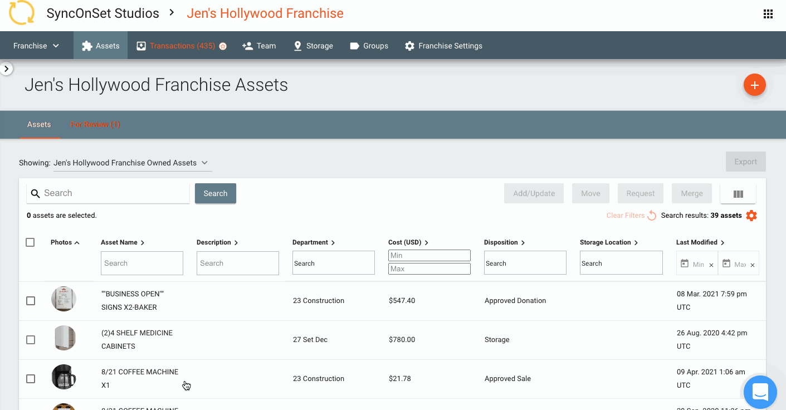Open the Franchise dropdown in the nav bar
Image resolution: width=786 pixels, height=410 pixels.
[x=36, y=46]
